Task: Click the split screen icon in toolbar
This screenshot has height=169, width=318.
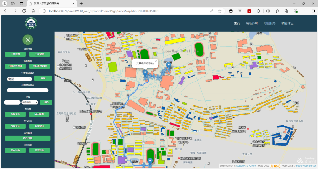Action: pos(268,11)
